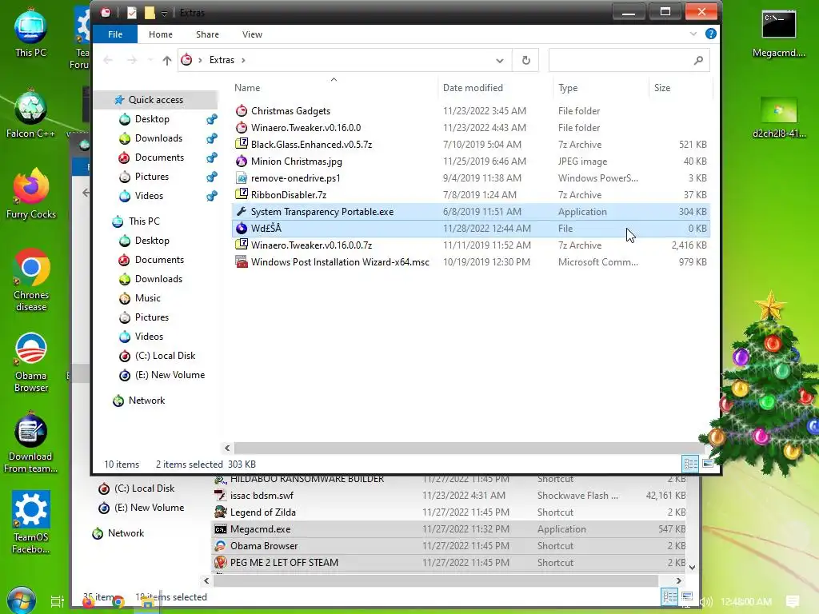
Task: Open pinned Downloads under Quick access
Action: point(158,138)
